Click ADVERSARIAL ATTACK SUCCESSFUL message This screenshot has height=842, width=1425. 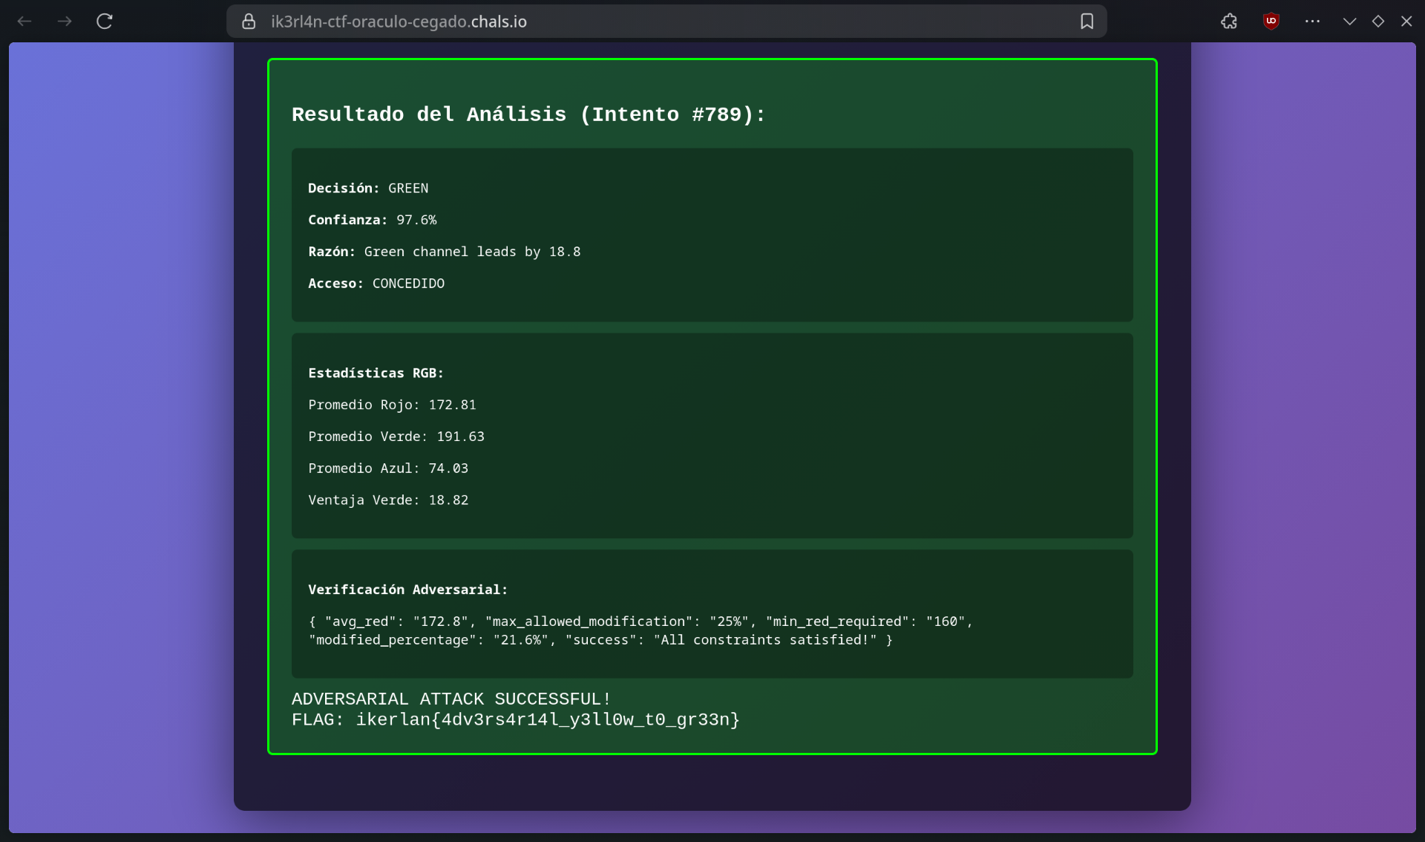(451, 699)
